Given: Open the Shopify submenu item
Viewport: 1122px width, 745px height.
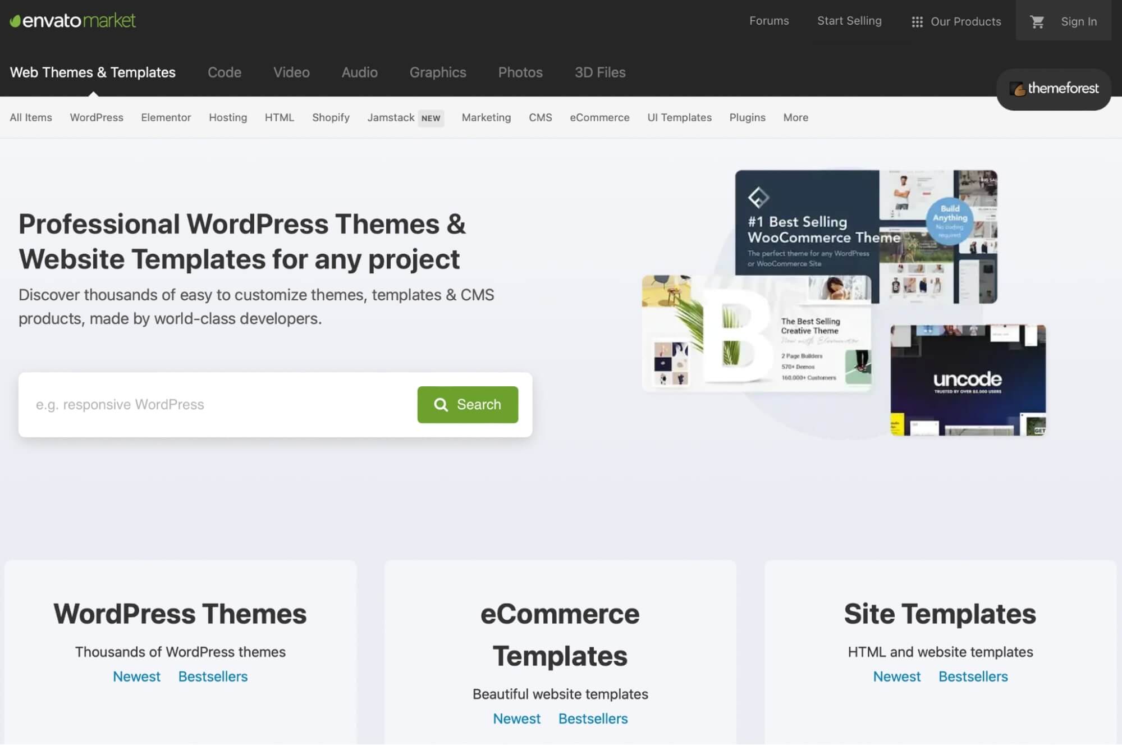Looking at the screenshot, I should point(331,117).
